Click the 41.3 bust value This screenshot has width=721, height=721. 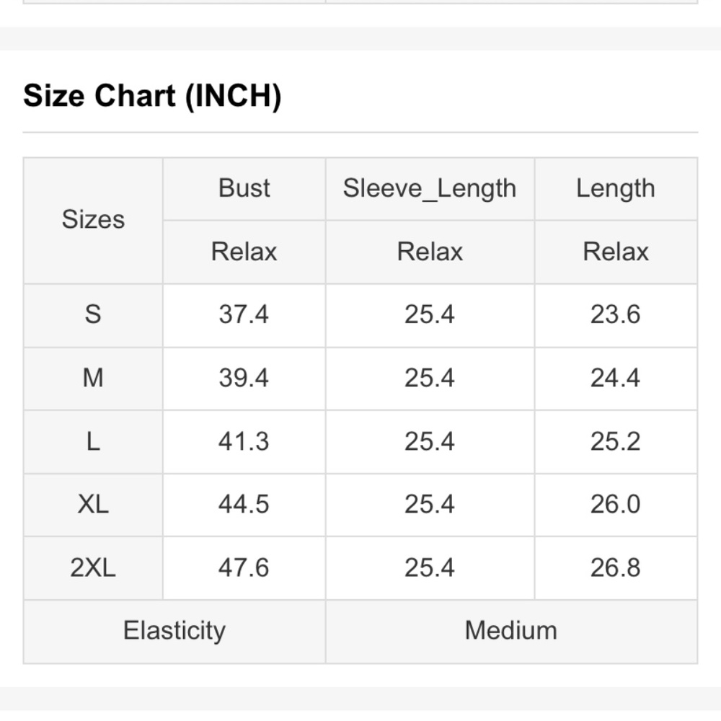(244, 441)
